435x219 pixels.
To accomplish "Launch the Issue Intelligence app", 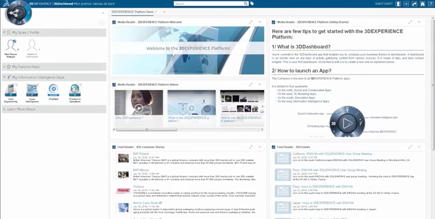I will [x=32, y=93].
